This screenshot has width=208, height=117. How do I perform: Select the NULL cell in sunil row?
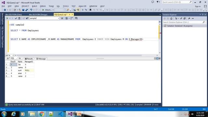point(29,71)
